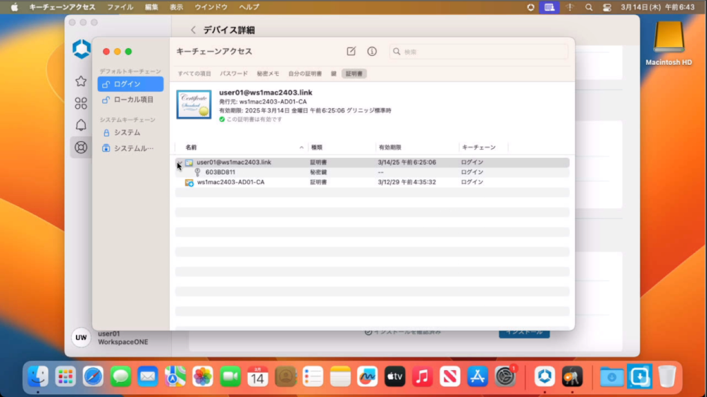The width and height of the screenshot is (707, 397).
Task: Go back using the デバイス詳細 back chevron
Action: pyautogui.click(x=193, y=30)
